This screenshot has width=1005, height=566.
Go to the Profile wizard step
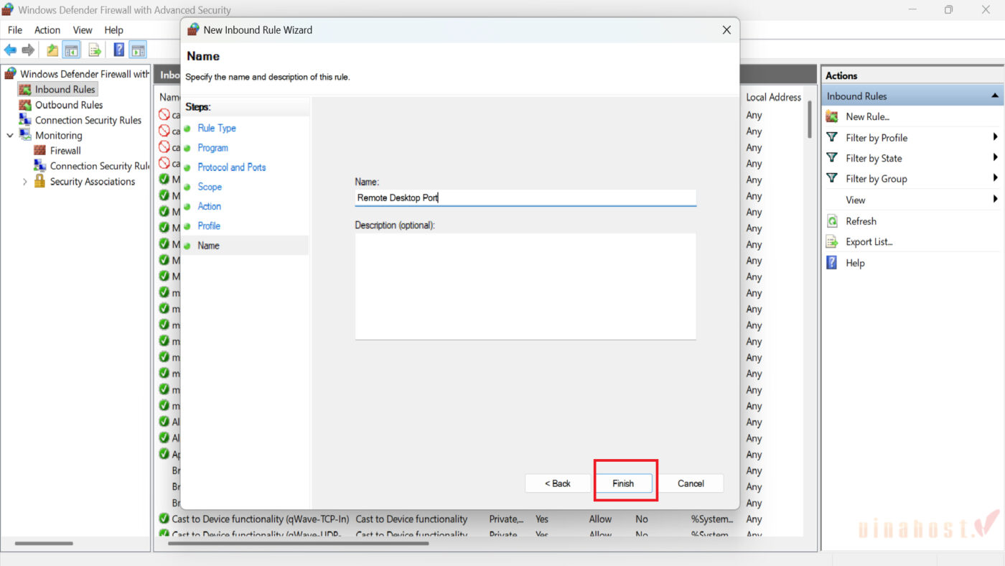209,226
